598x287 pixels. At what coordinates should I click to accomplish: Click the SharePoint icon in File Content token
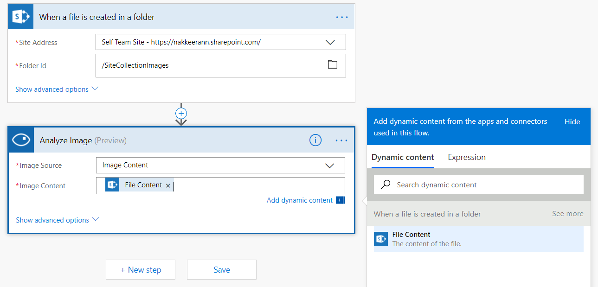pos(112,185)
